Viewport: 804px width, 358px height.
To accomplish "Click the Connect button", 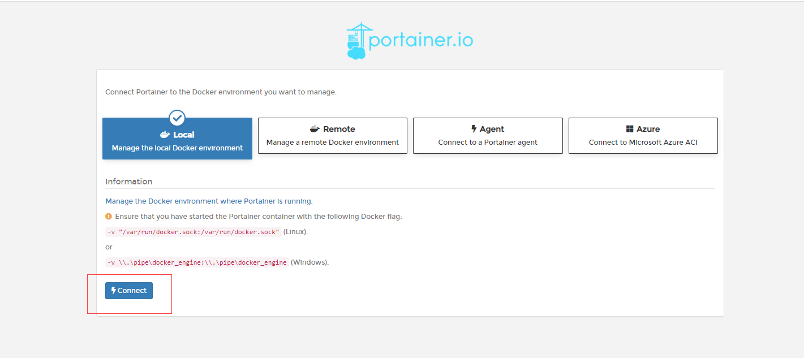I will click(129, 291).
